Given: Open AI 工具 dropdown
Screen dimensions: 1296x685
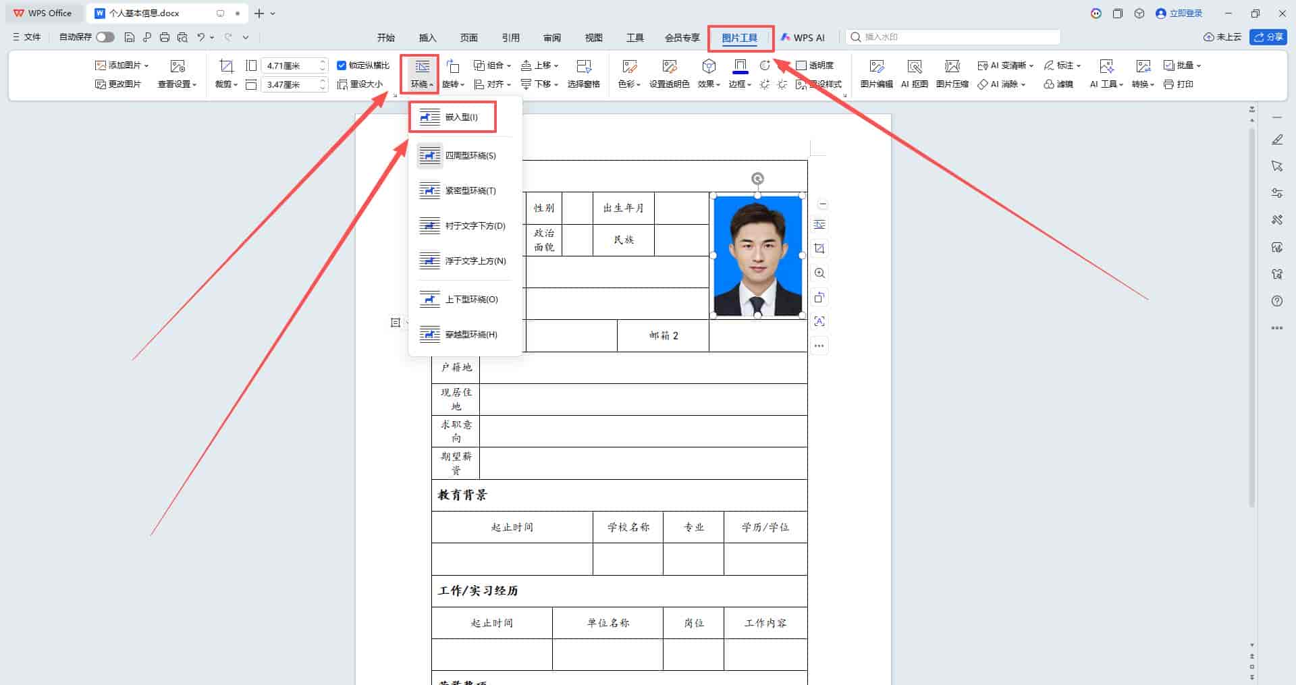Looking at the screenshot, I should pos(1106,74).
